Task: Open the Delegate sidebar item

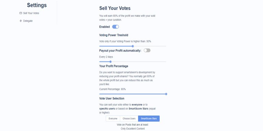Action: coord(26,21)
